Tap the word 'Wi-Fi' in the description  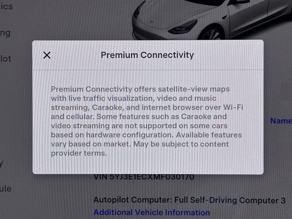233,108
